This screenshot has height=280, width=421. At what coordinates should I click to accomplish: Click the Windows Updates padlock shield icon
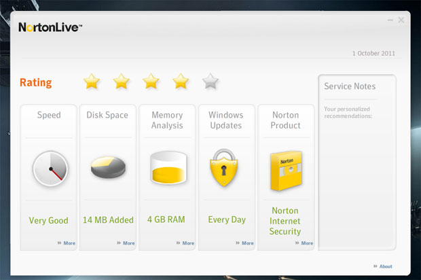pyautogui.click(x=223, y=168)
